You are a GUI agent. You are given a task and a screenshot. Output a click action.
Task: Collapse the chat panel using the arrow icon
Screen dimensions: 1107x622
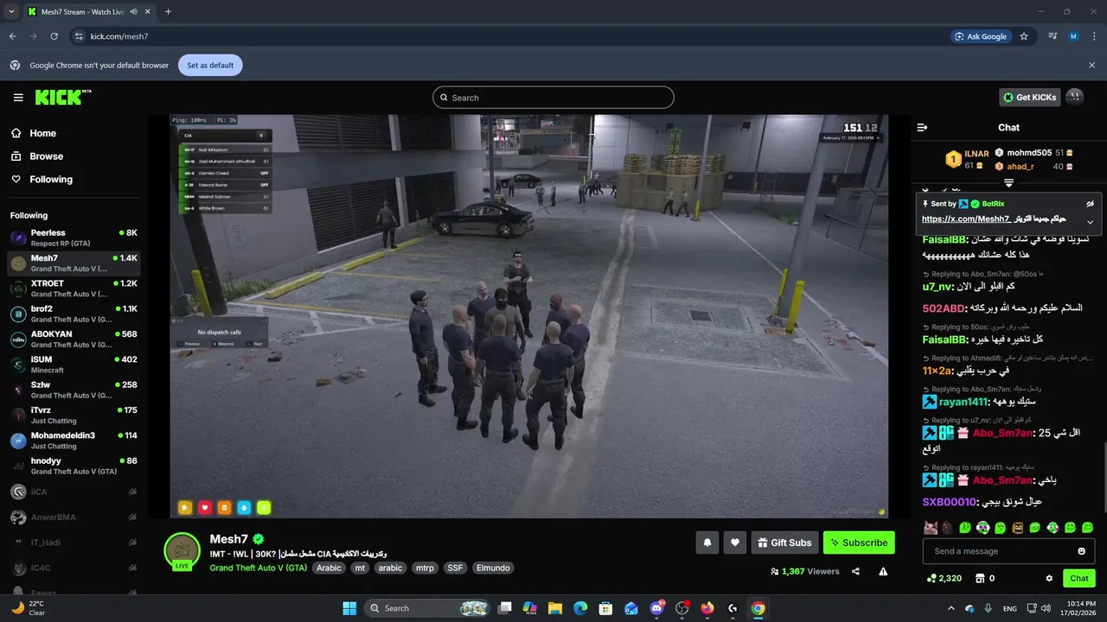[922, 127]
